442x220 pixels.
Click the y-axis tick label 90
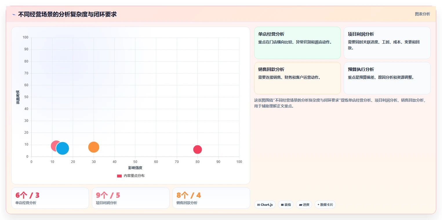26,49
